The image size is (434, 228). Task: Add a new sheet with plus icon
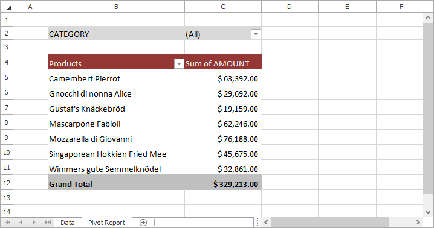tap(143, 223)
